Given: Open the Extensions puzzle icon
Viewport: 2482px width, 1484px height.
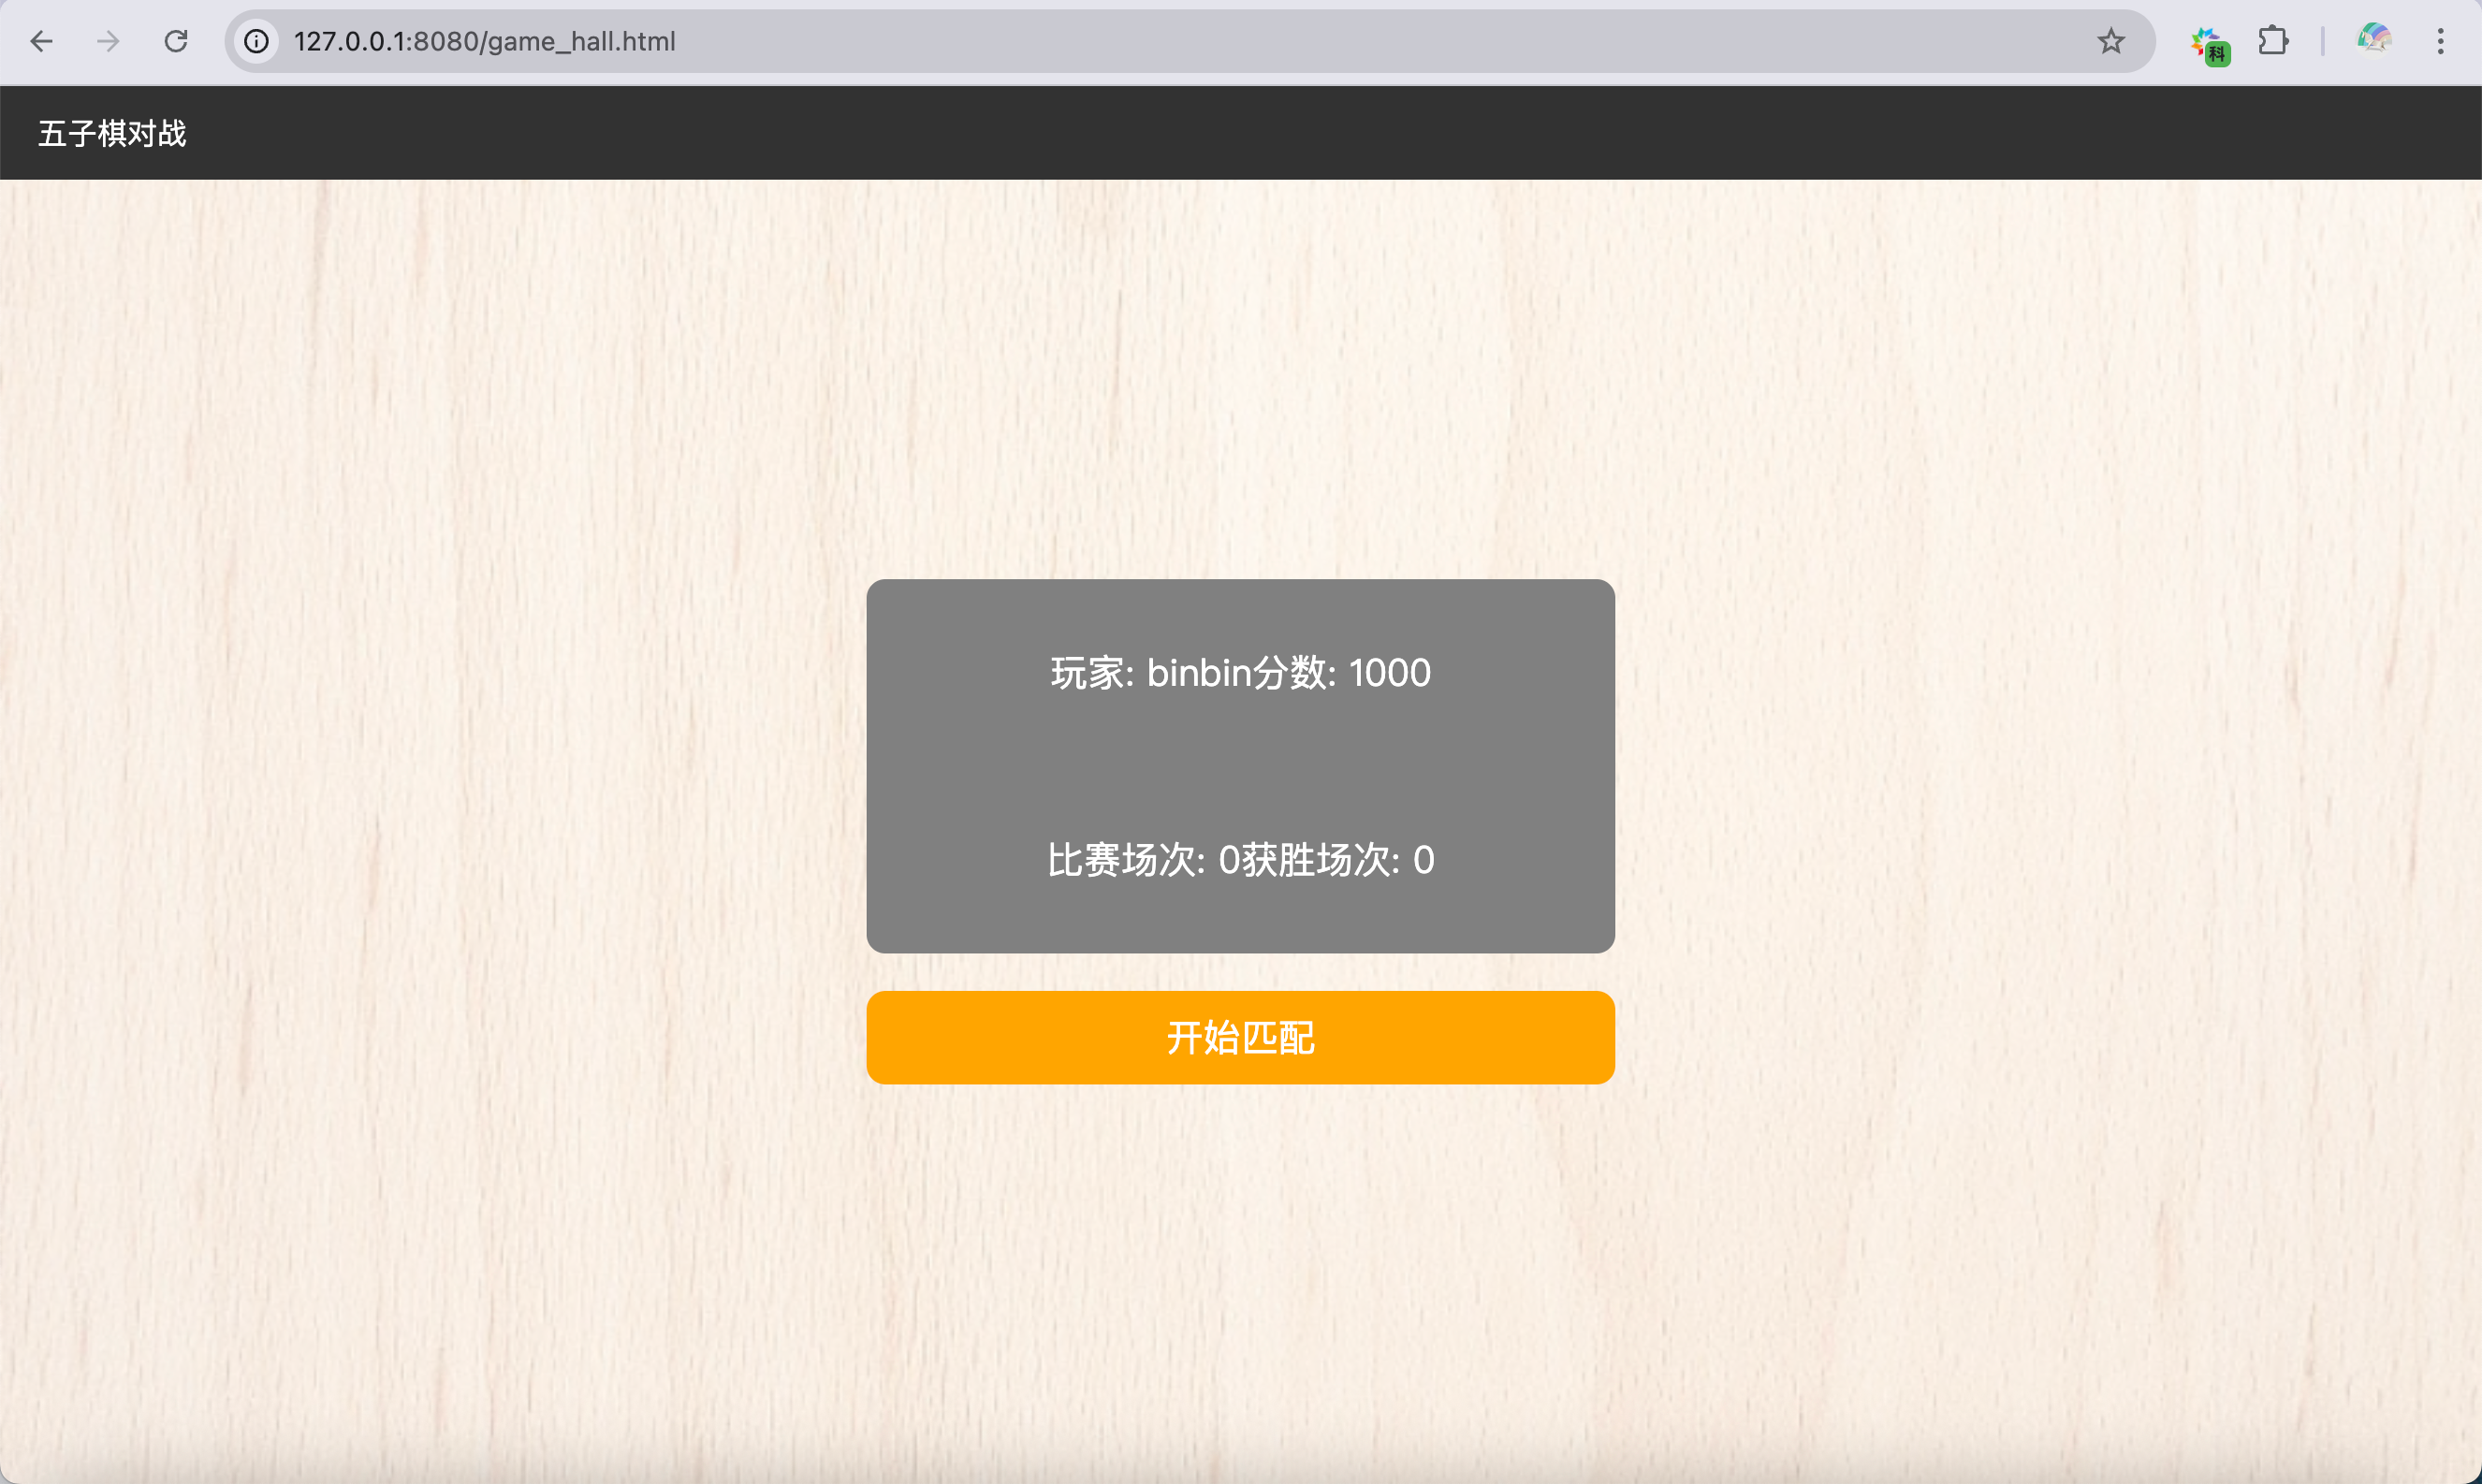Looking at the screenshot, I should coord(2273,41).
